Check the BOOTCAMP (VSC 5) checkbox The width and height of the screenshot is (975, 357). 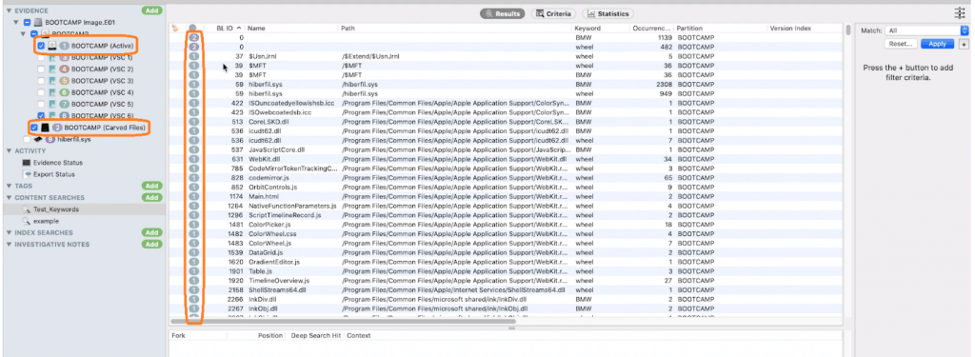41,104
